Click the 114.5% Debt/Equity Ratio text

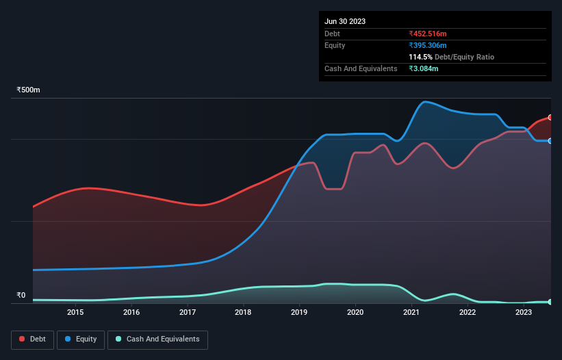pos(451,57)
